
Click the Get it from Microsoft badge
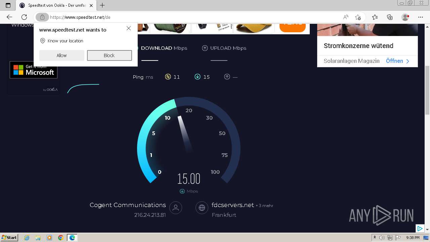pos(34,70)
